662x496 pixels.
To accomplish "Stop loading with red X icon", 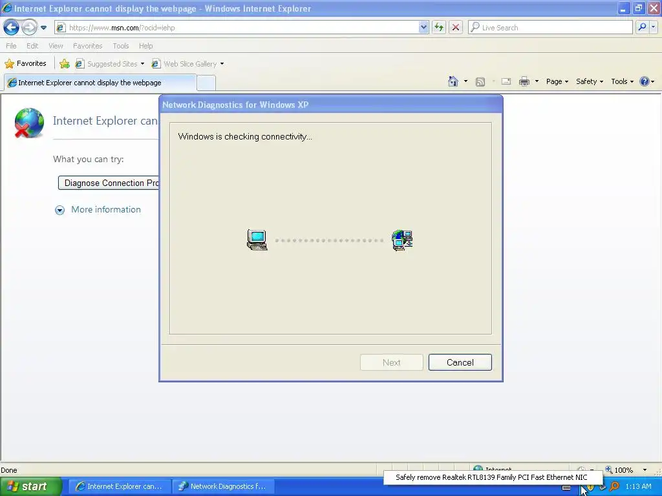I will [456, 28].
